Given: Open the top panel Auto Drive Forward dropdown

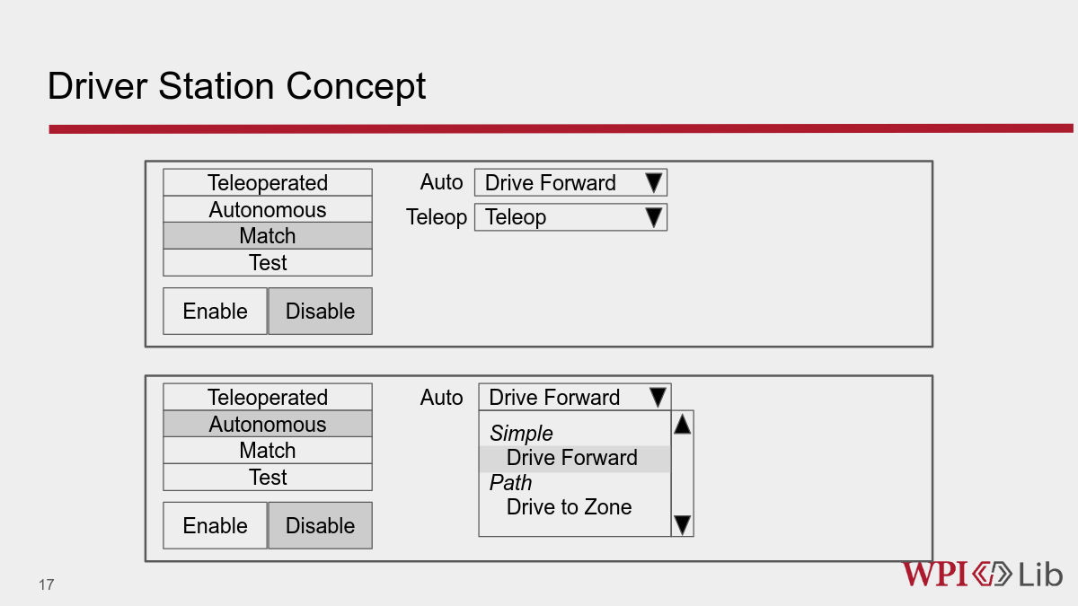Looking at the screenshot, I should click(x=570, y=182).
